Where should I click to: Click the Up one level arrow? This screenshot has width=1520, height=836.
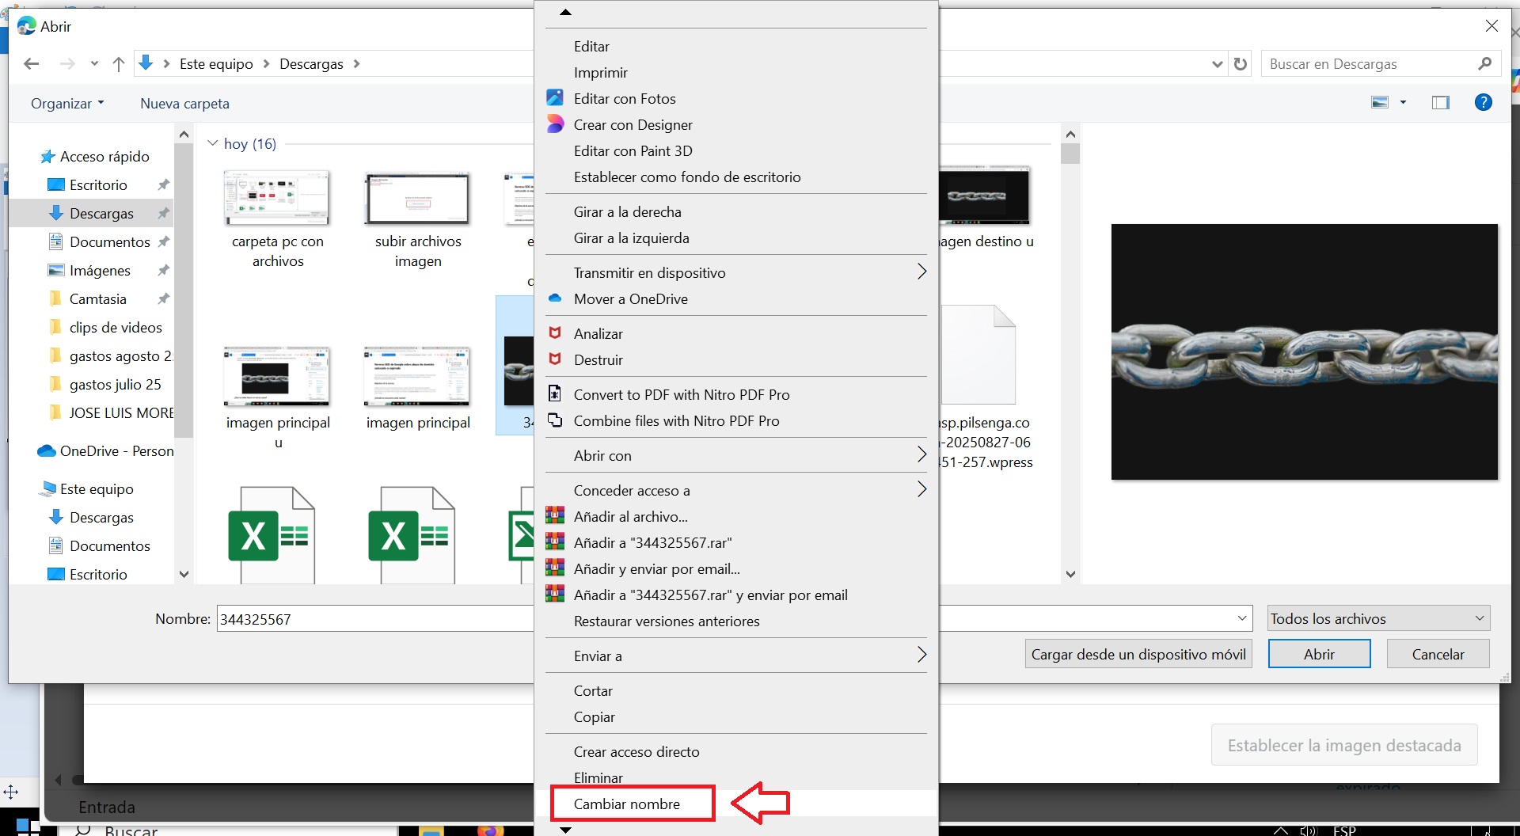119,64
